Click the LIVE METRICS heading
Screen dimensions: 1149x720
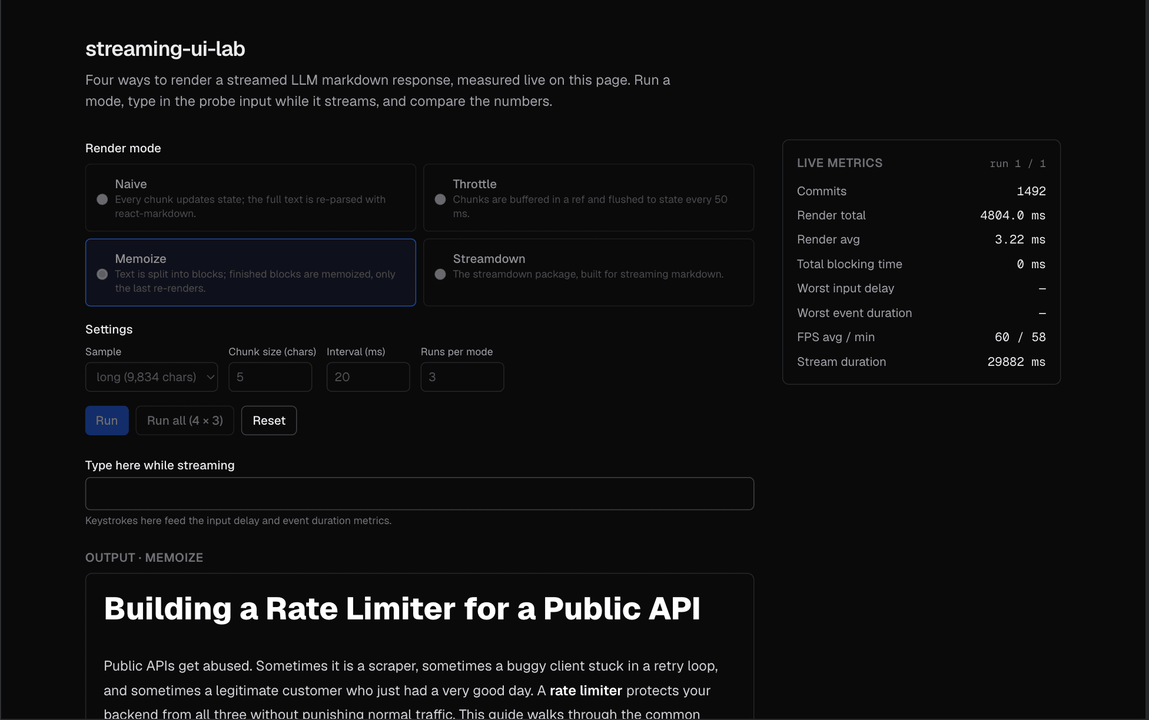[x=840, y=163]
